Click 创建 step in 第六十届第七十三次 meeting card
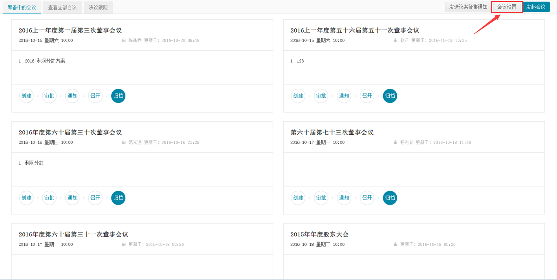Viewport: 557px width, 280px height. [x=298, y=198]
